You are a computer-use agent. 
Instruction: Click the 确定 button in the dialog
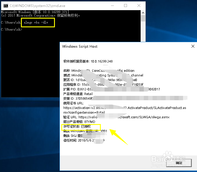179,163
